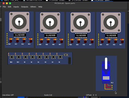
Task: Click the Scale: 0.8 status text
Action: tap(48, 95)
